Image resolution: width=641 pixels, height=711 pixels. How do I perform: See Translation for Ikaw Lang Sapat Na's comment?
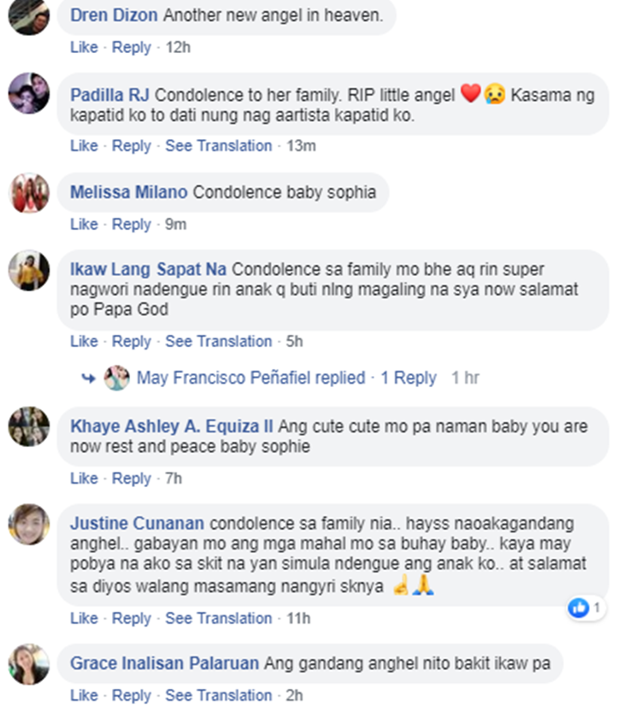click(218, 342)
